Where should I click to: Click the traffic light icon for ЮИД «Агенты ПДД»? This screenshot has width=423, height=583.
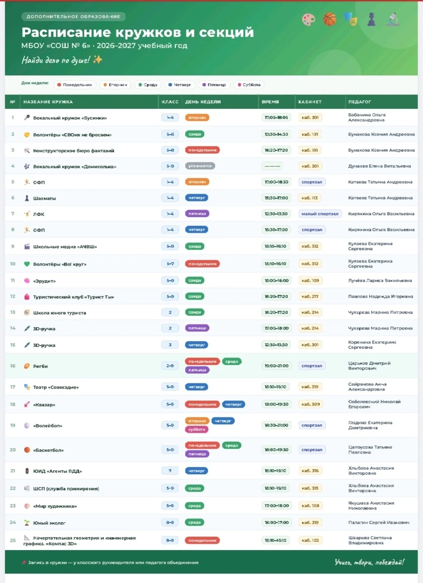(x=27, y=471)
